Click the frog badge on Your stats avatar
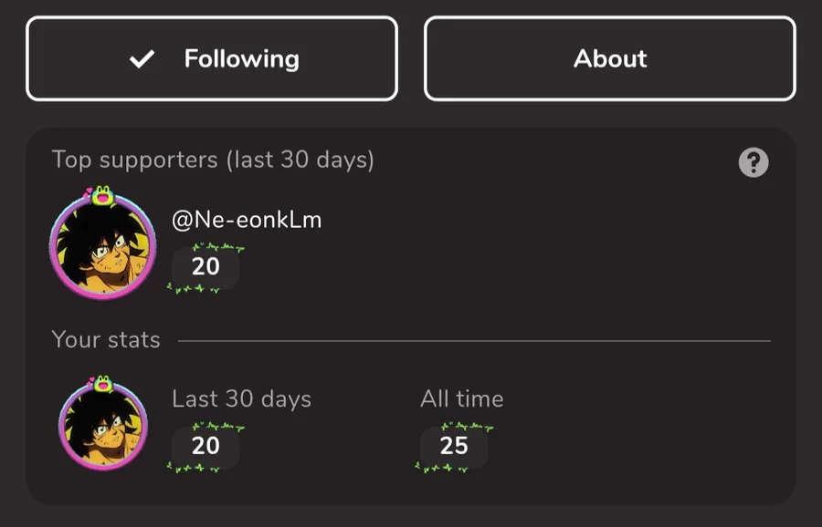Viewport: 822px width, 527px height. click(x=102, y=384)
